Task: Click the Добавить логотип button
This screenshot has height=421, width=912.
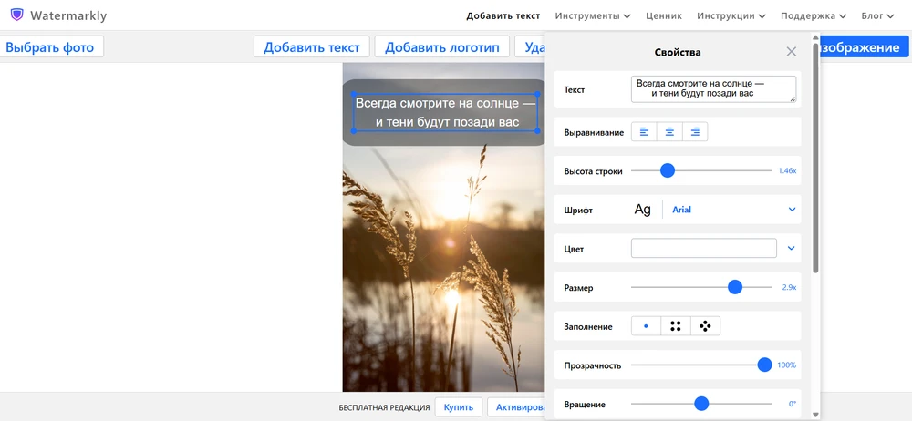Action: click(441, 47)
